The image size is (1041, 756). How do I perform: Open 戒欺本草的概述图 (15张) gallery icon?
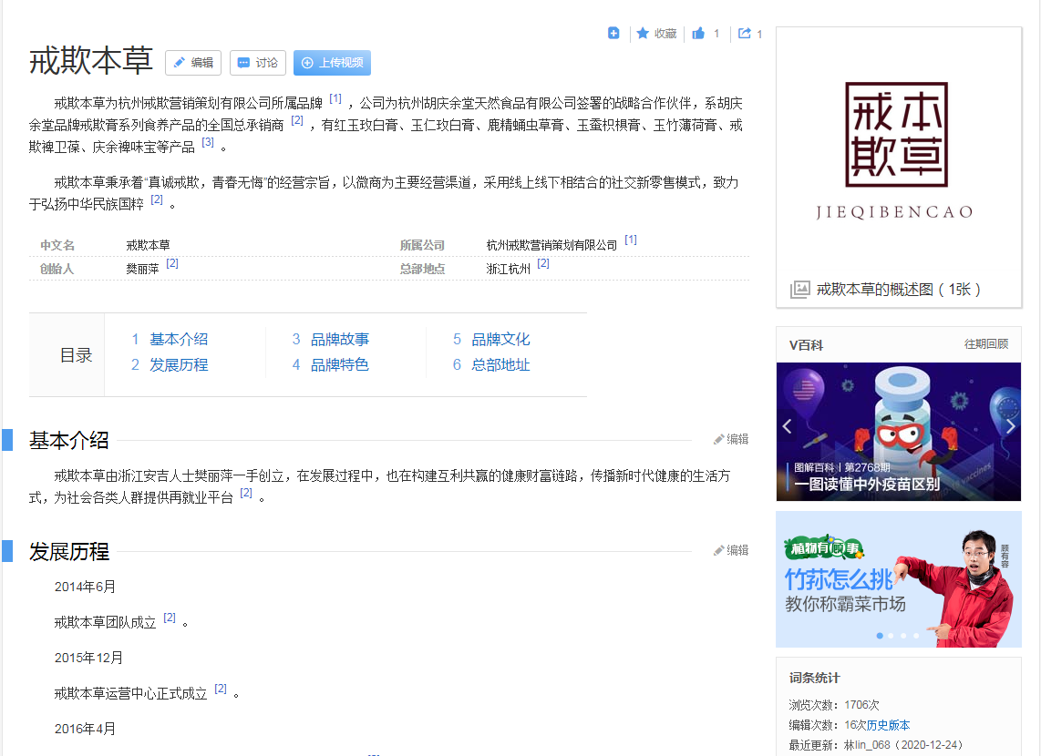tap(800, 290)
